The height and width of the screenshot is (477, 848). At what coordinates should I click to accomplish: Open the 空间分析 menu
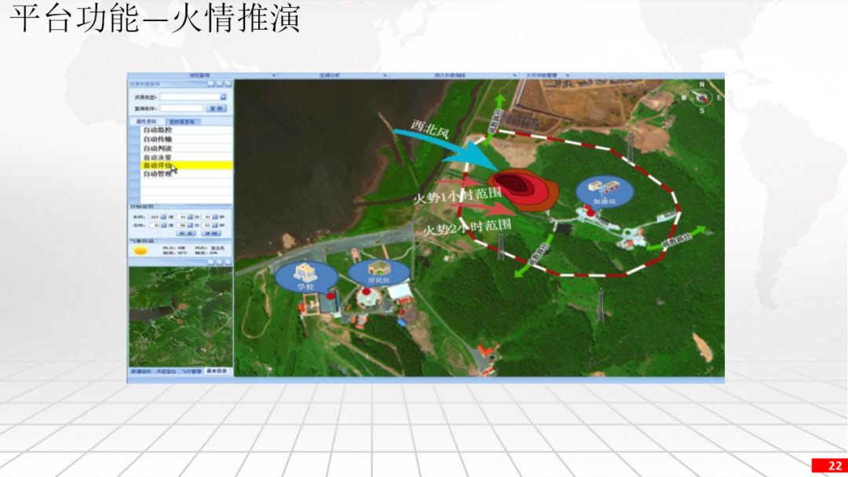[x=329, y=75]
